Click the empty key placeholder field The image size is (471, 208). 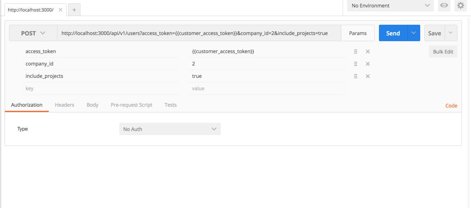click(x=101, y=89)
